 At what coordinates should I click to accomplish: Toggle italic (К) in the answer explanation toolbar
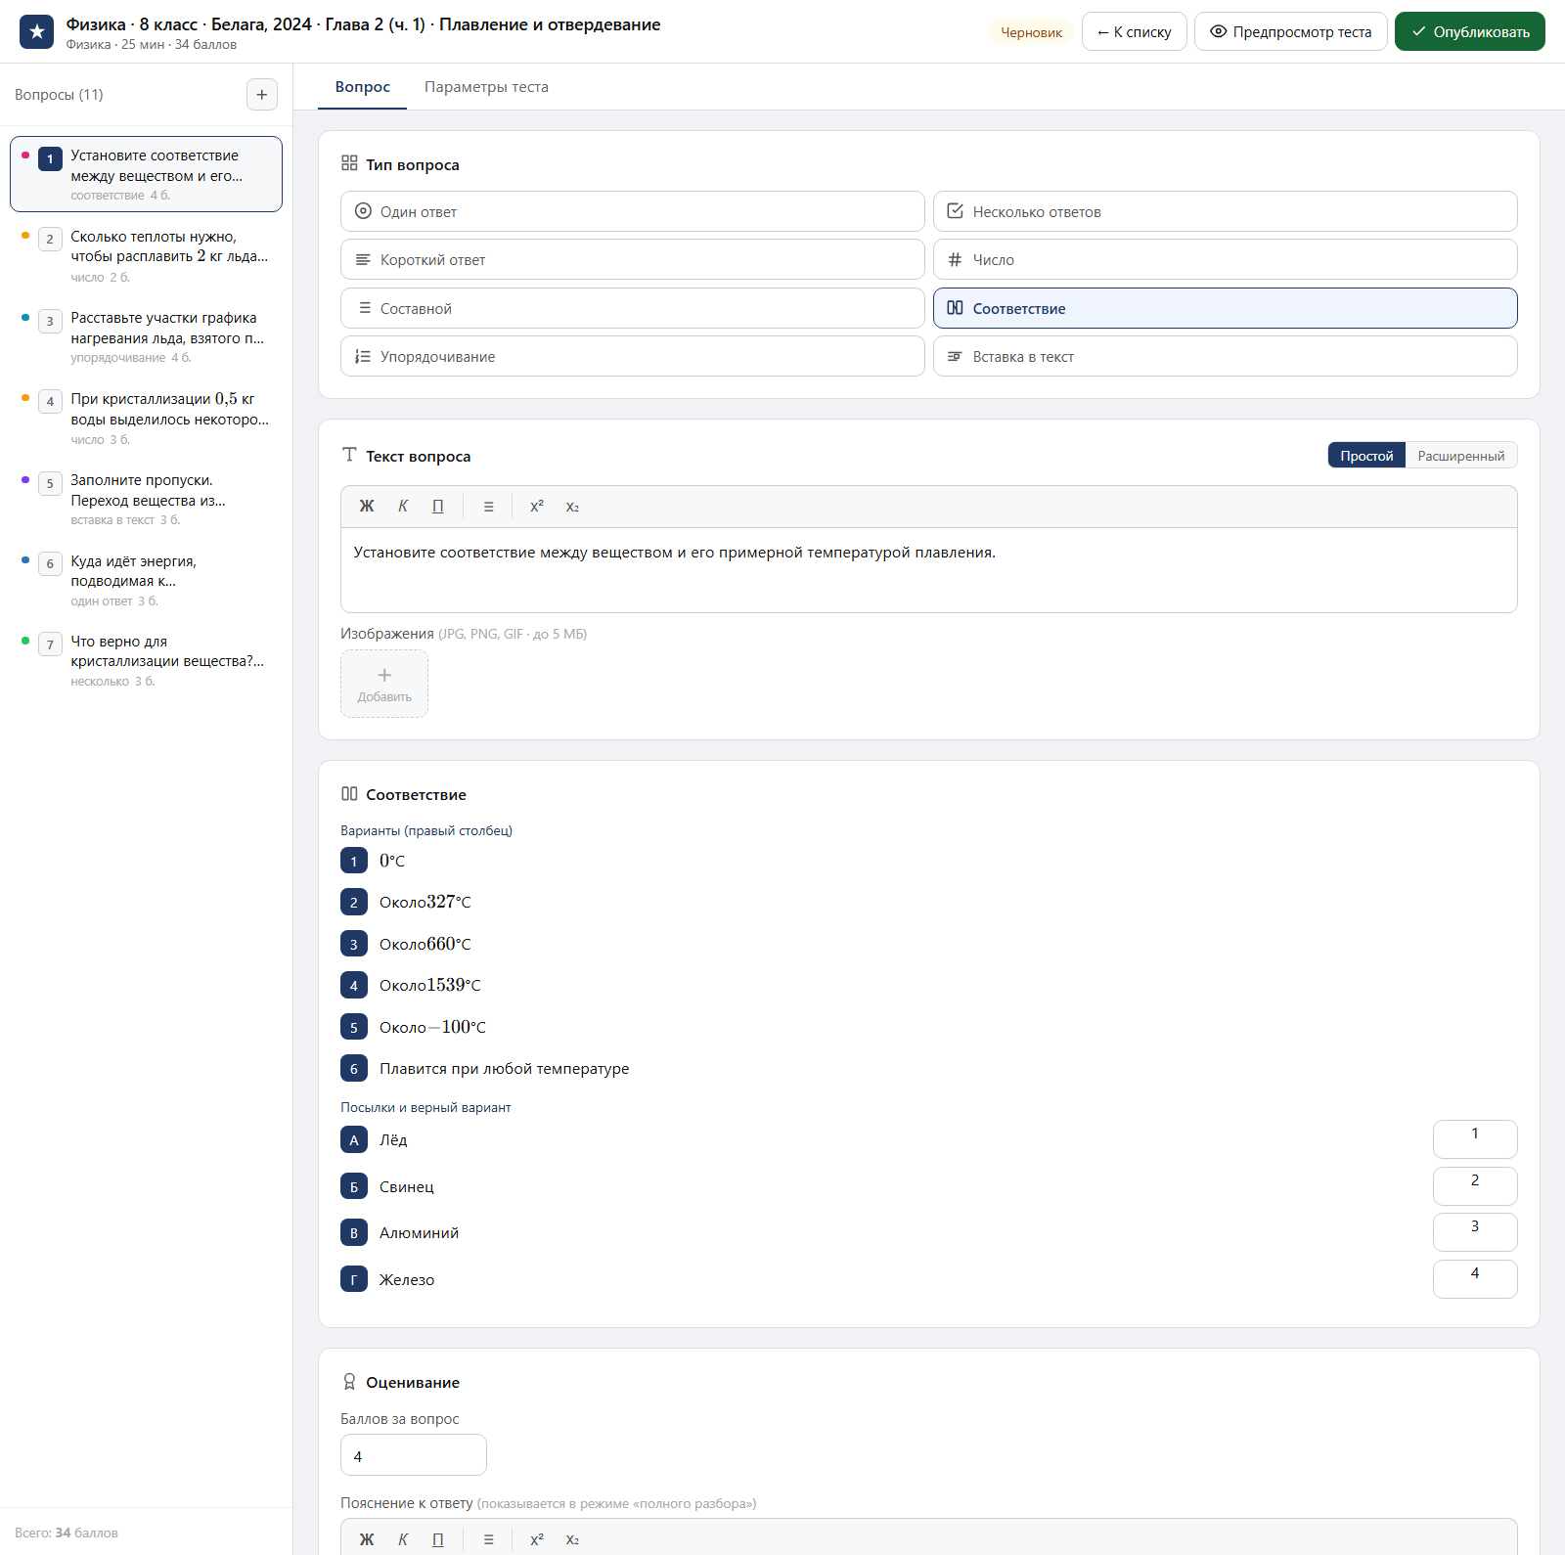tap(403, 1539)
